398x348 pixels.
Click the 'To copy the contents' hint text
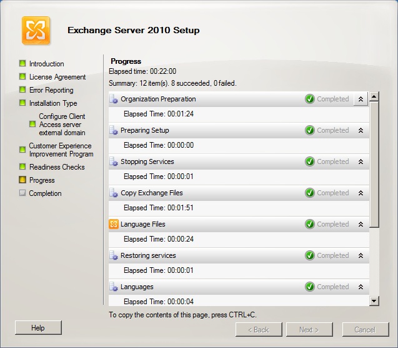point(182,315)
